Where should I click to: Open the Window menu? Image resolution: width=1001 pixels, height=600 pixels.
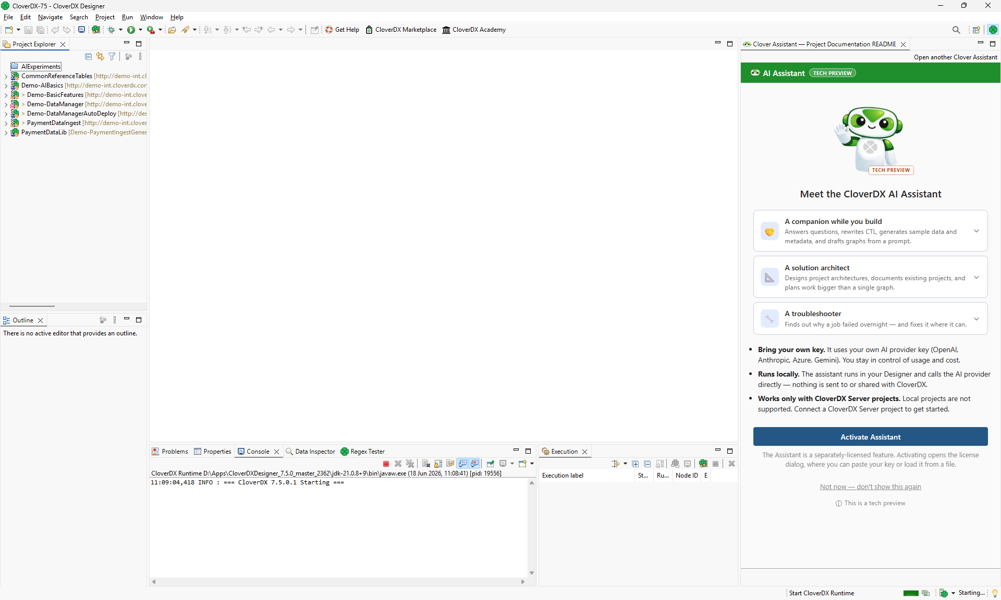pos(151,17)
